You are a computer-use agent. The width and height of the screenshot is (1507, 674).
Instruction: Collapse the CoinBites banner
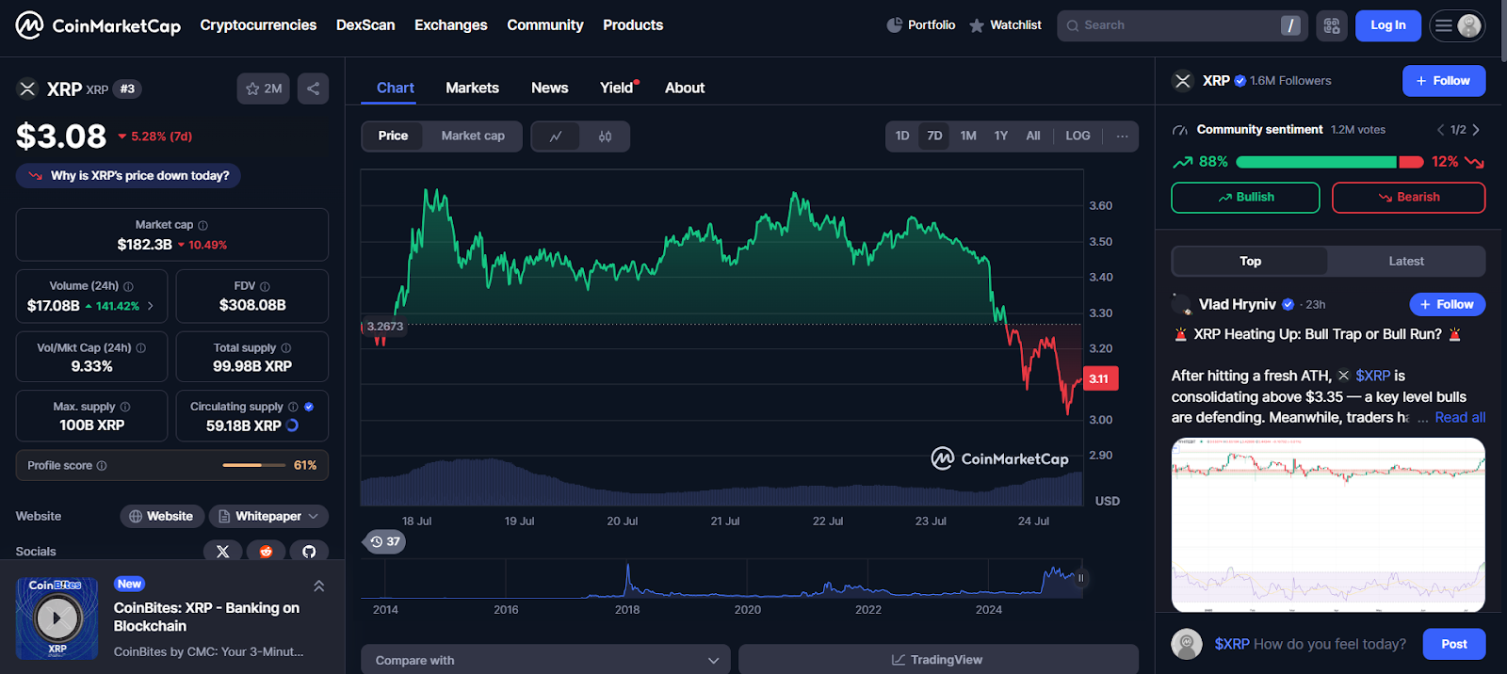click(319, 586)
